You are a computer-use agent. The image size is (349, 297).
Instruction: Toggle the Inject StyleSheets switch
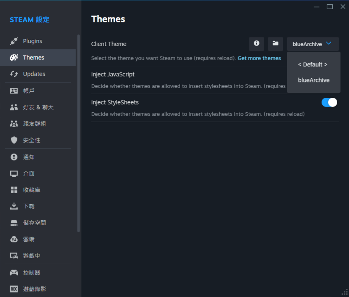coord(329,102)
